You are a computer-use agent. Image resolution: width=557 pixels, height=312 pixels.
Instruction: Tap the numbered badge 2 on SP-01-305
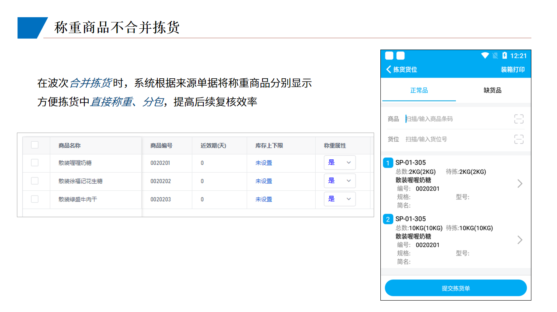click(387, 219)
